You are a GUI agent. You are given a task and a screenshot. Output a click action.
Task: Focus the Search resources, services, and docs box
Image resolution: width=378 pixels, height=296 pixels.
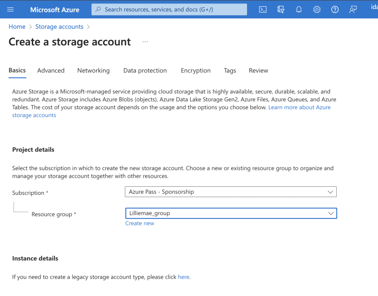169,9
